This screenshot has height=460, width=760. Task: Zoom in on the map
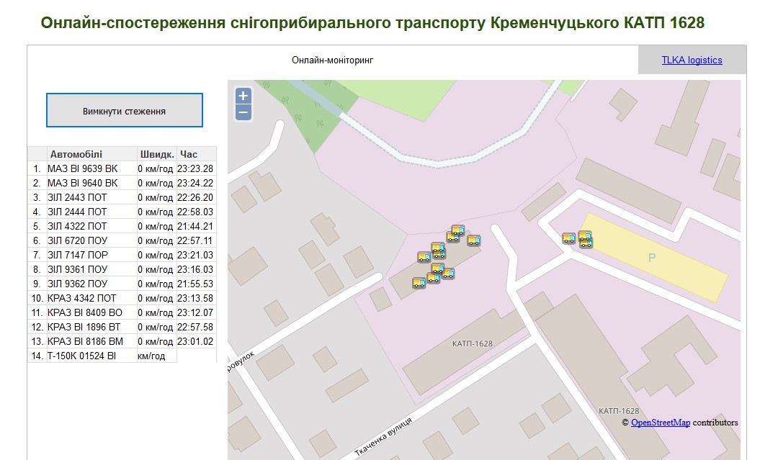(243, 96)
